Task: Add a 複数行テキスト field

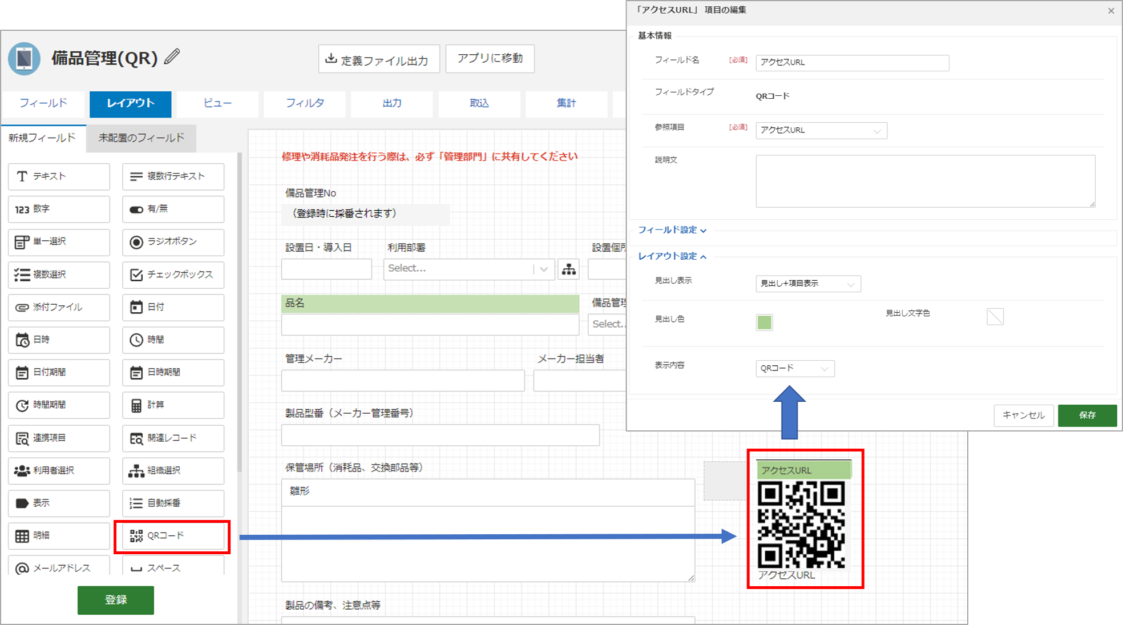Action: (x=173, y=176)
